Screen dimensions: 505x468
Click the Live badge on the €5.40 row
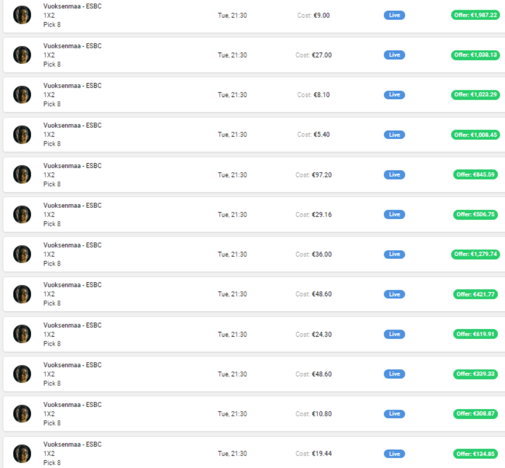(394, 135)
